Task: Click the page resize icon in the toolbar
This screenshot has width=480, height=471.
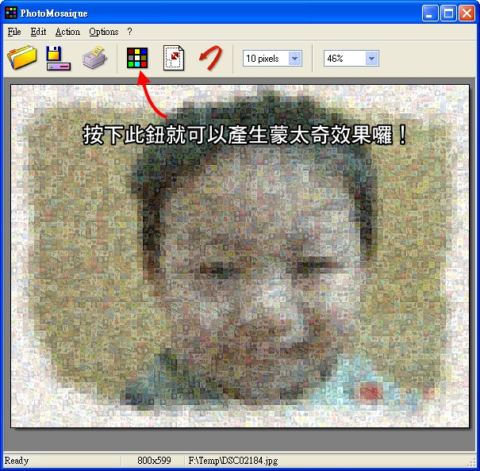Action: (x=174, y=58)
